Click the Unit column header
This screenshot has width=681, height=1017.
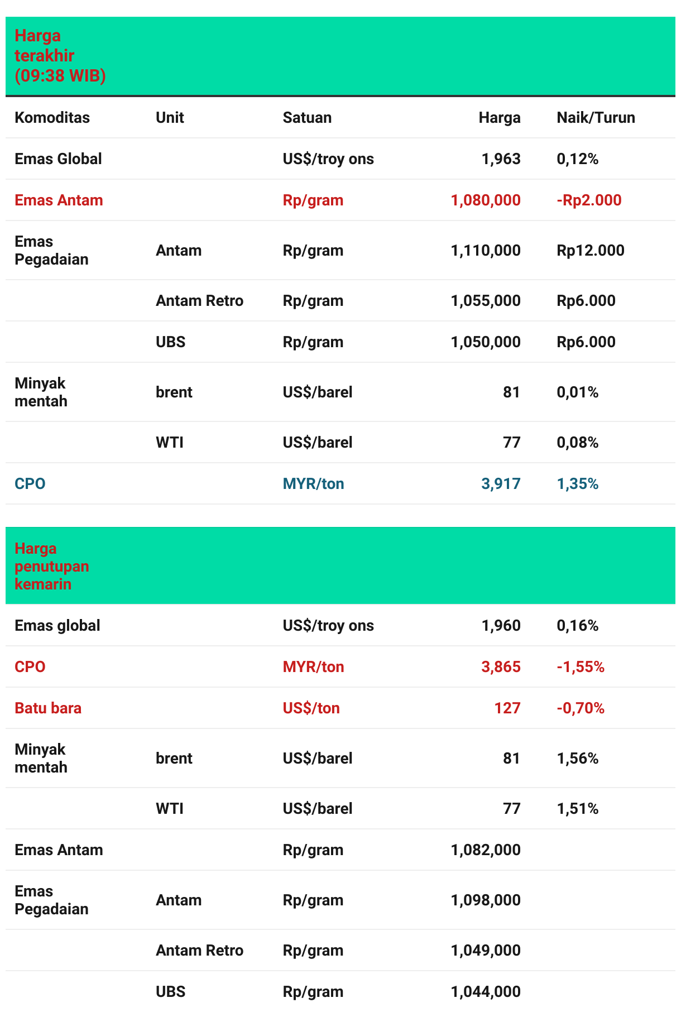pyautogui.click(x=170, y=118)
